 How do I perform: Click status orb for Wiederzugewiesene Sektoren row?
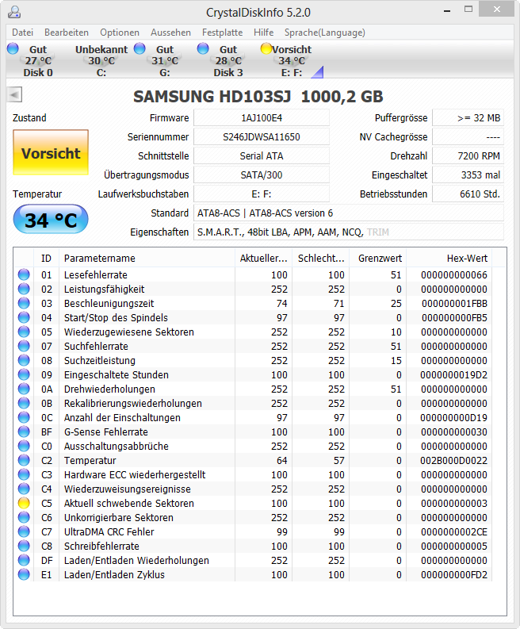click(x=24, y=332)
